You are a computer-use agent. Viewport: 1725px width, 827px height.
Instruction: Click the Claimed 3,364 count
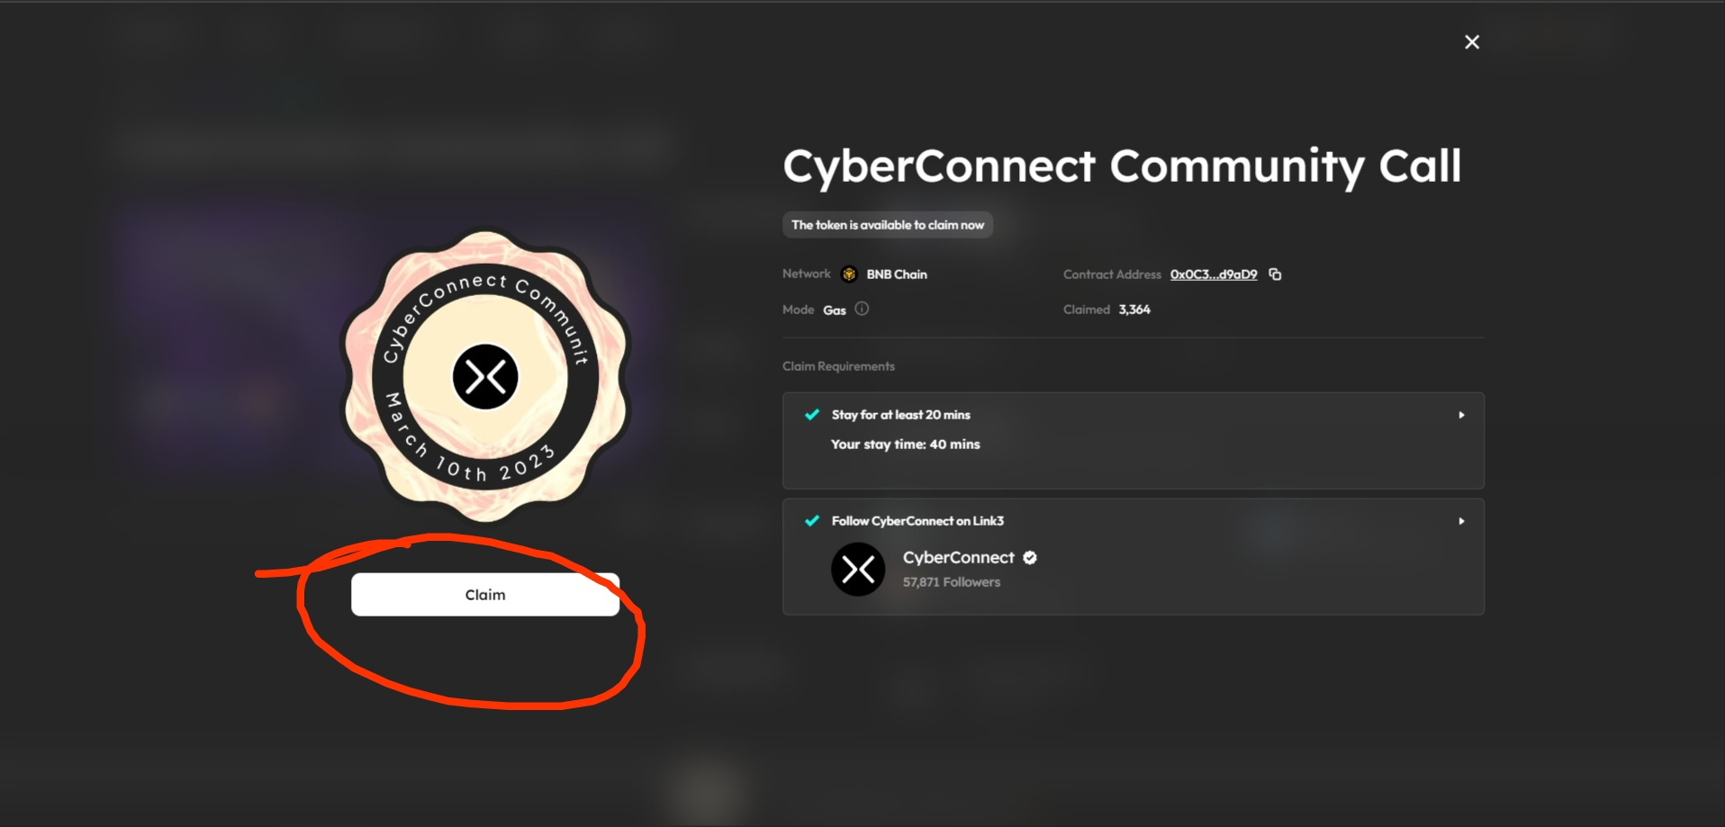click(x=1106, y=310)
